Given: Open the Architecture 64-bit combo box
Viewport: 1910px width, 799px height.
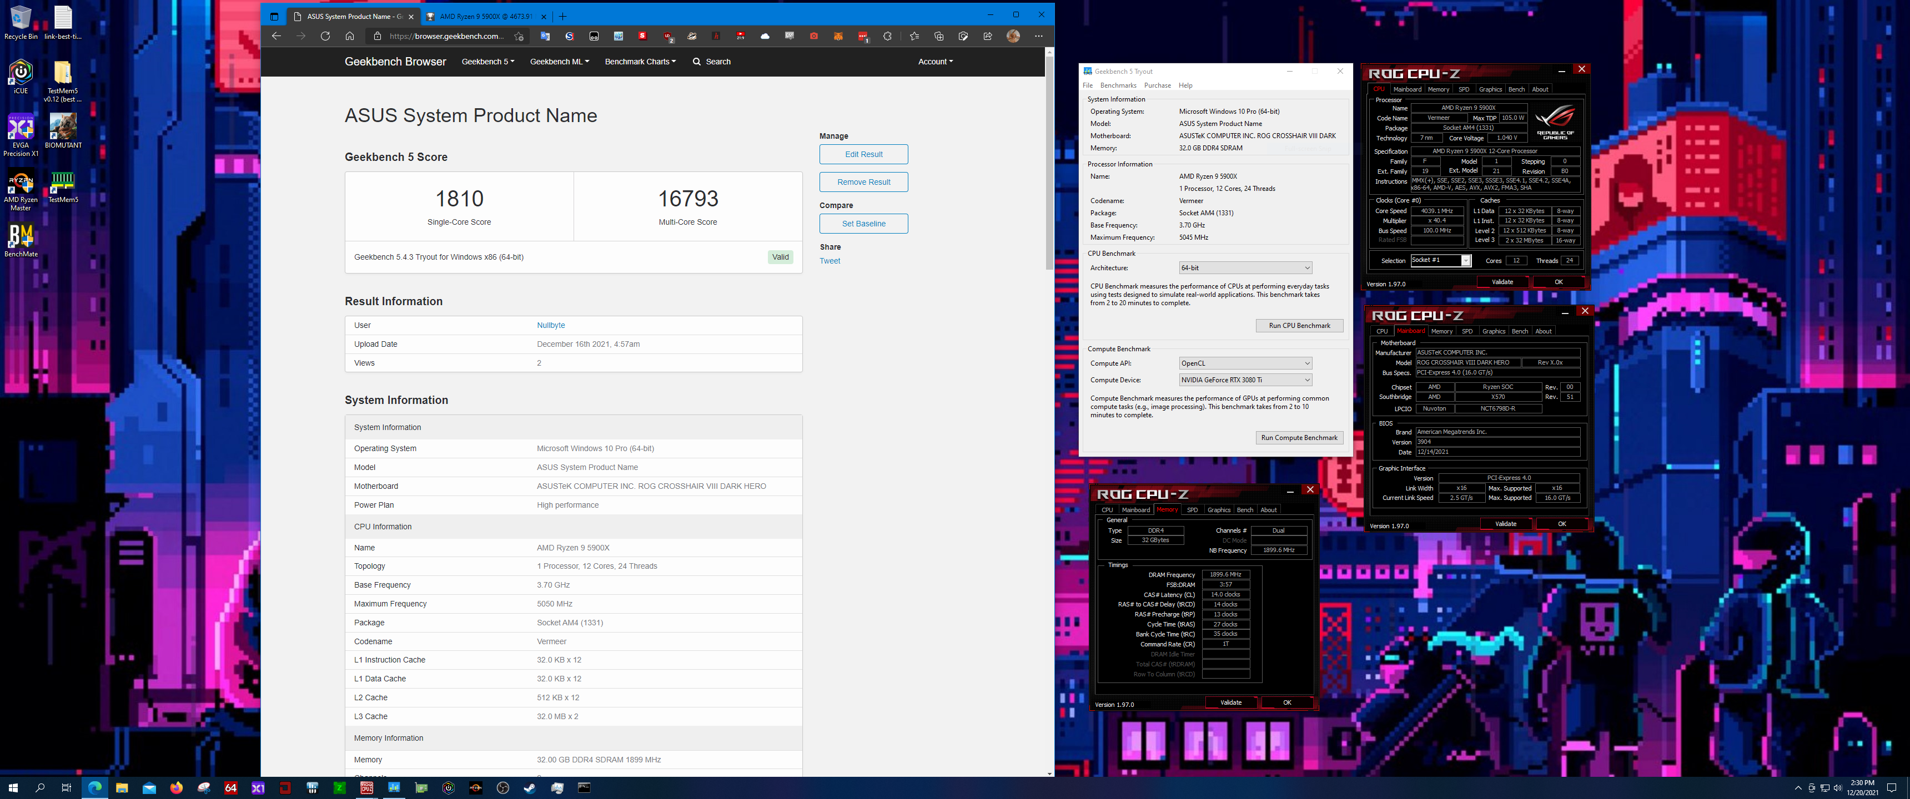Looking at the screenshot, I should 1245,267.
